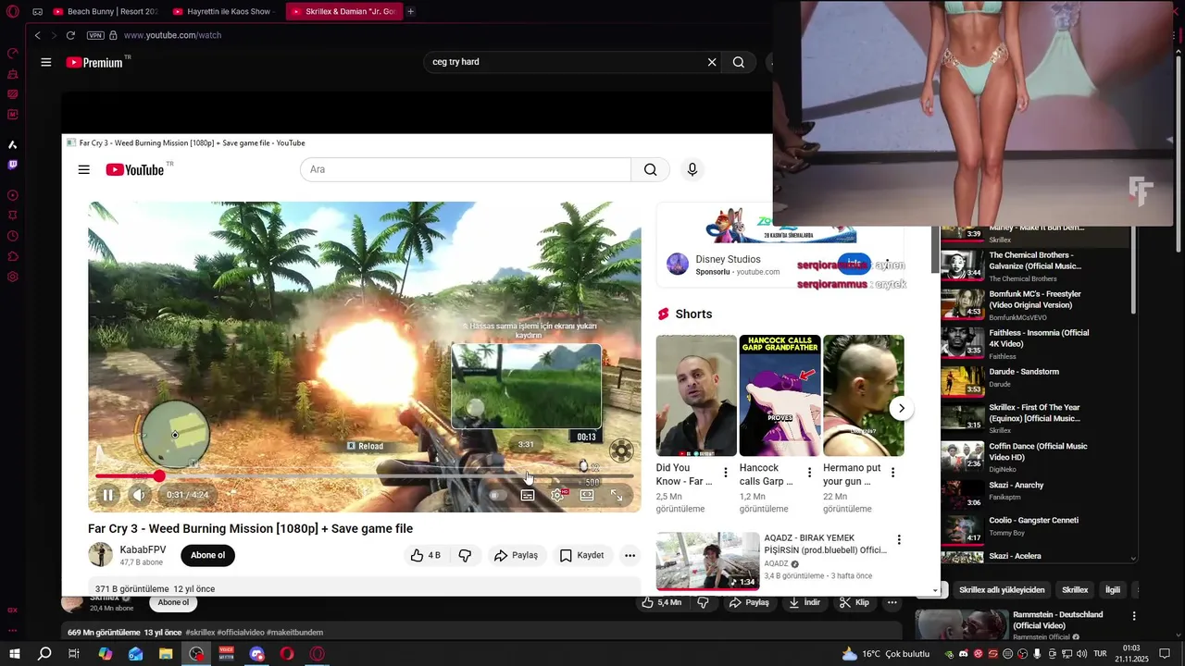1185x666 pixels.
Task: Open weather widget 16°C Çok bulutlu
Action: click(x=886, y=654)
